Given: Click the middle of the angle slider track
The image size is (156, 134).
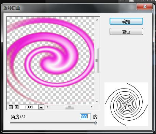Looking at the screenshot, I should [53, 123].
